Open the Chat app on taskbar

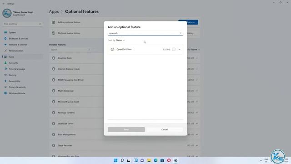coord(142,160)
